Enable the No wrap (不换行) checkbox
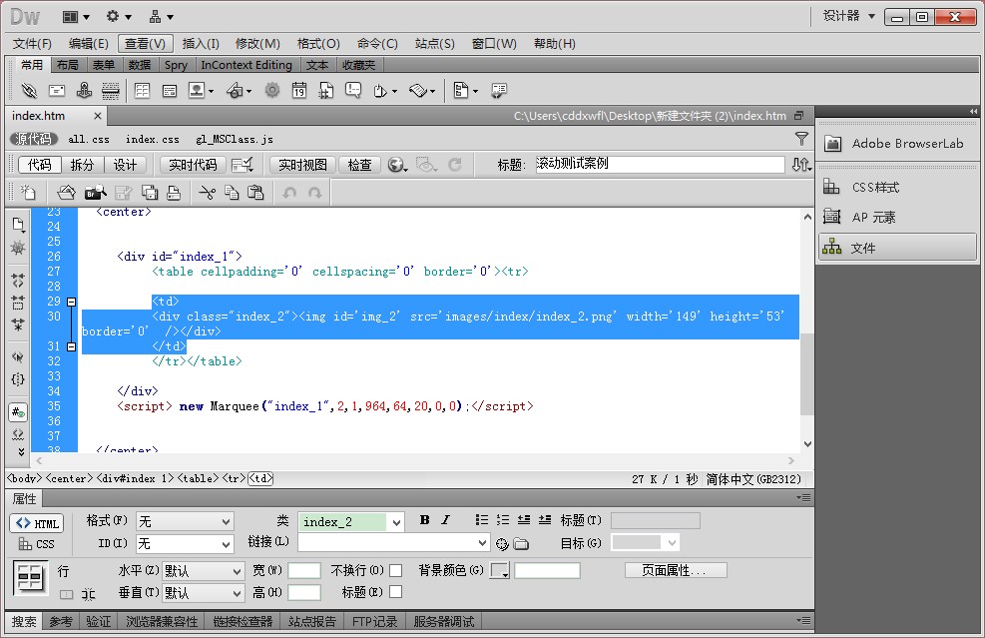The height and width of the screenshot is (638, 985). click(396, 571)
